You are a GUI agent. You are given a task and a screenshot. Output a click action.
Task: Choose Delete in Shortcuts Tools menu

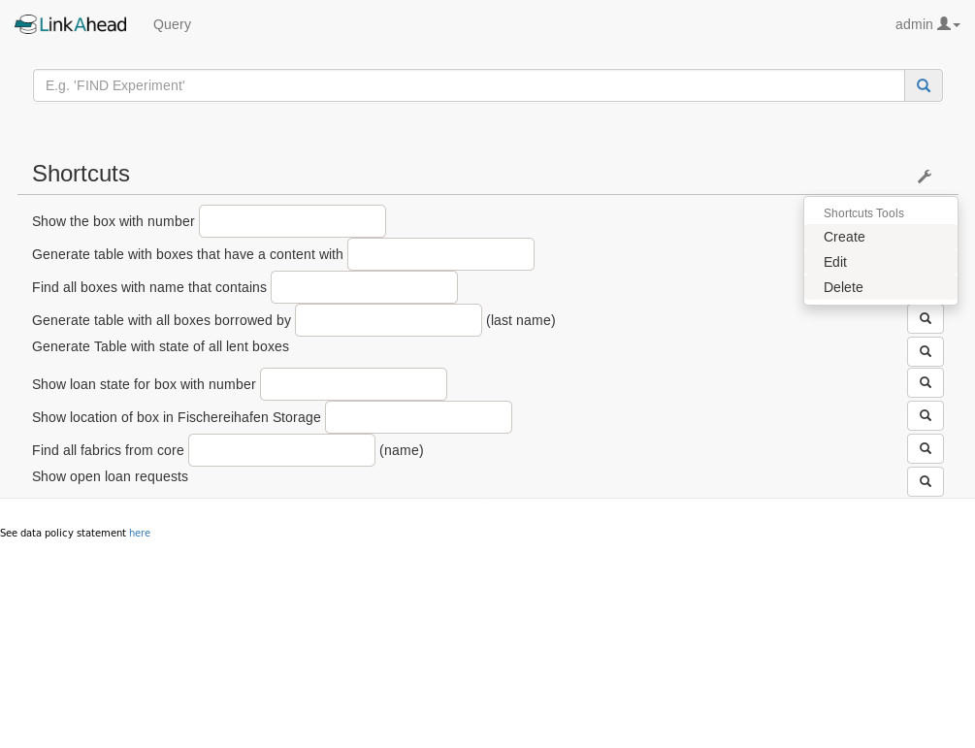click(x=881, y=287)
